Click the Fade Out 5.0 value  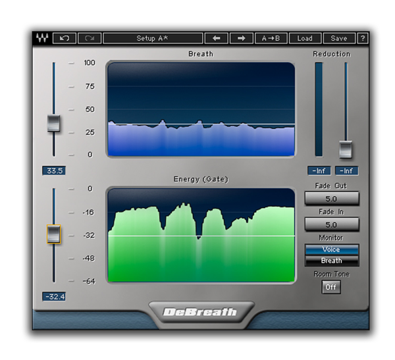pyautogui.click(x=332, y=199)
